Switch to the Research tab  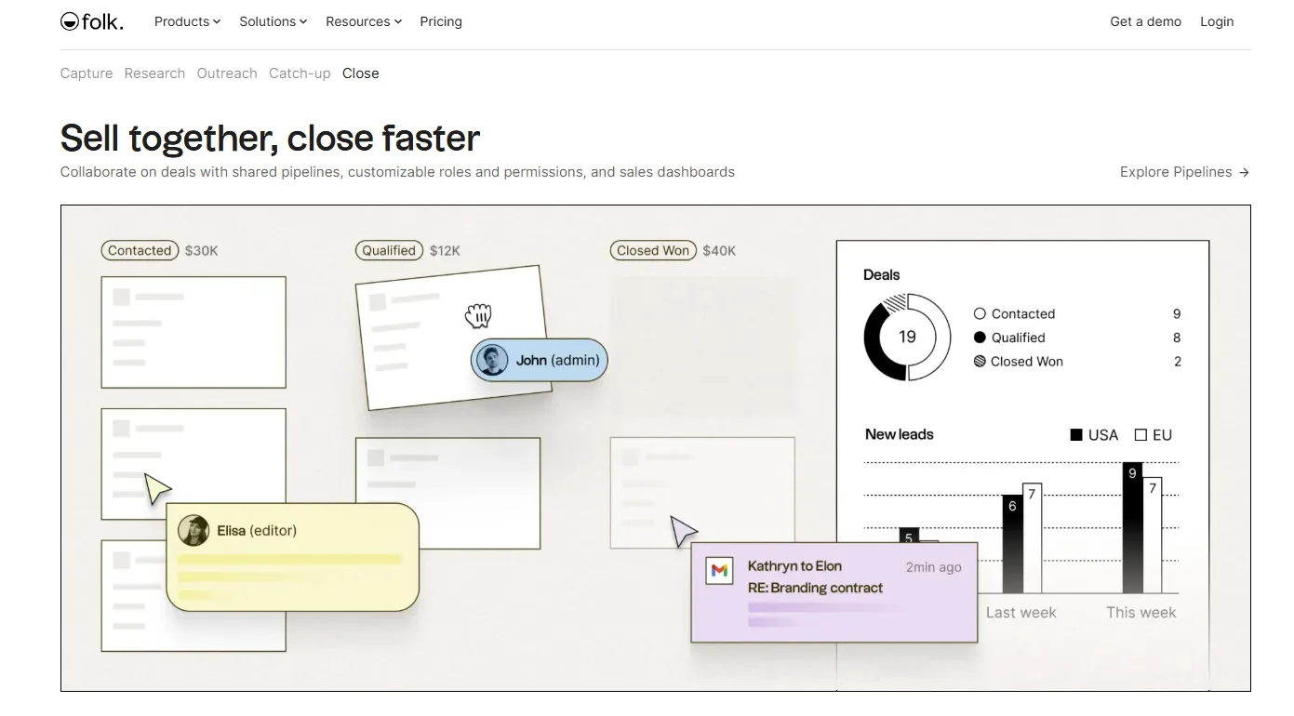154,73
